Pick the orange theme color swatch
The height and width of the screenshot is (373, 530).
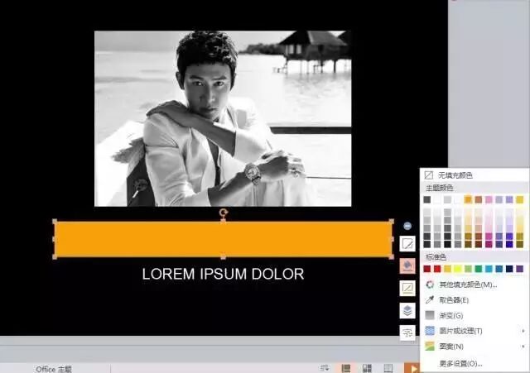468,200
